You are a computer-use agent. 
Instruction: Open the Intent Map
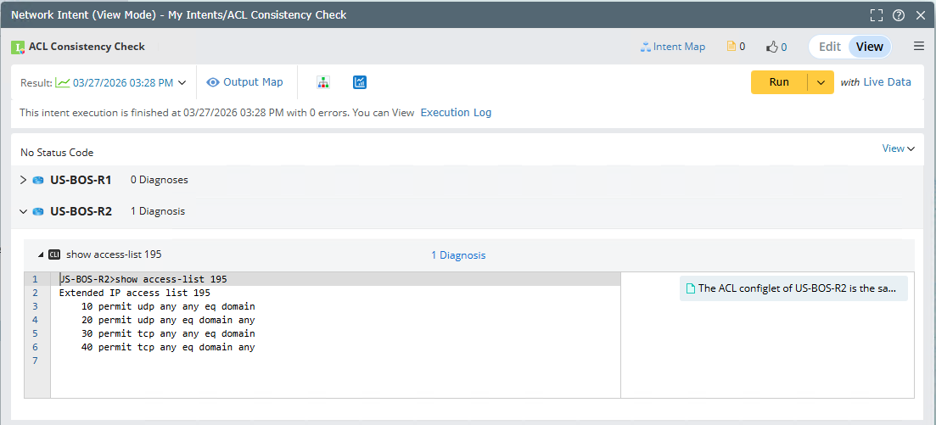coord(672,47)
